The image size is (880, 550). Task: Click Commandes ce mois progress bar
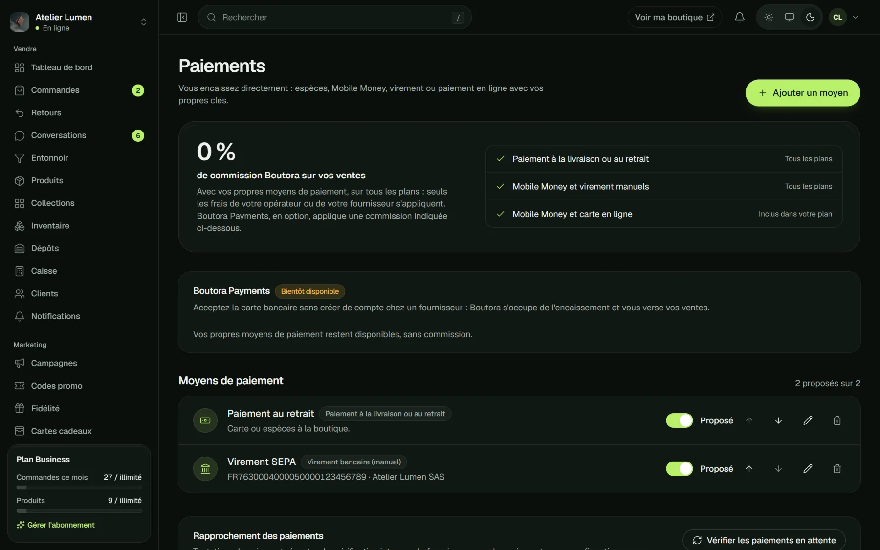(x=79, y=487)
